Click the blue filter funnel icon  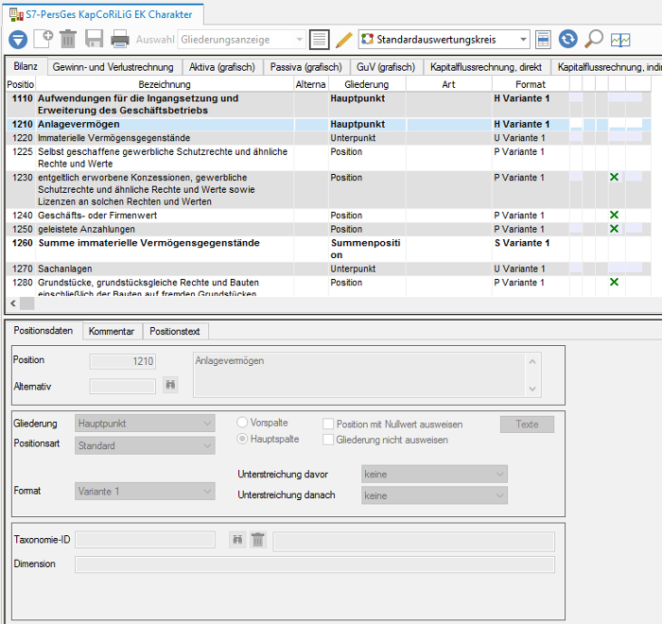click(x=18, y=40)
